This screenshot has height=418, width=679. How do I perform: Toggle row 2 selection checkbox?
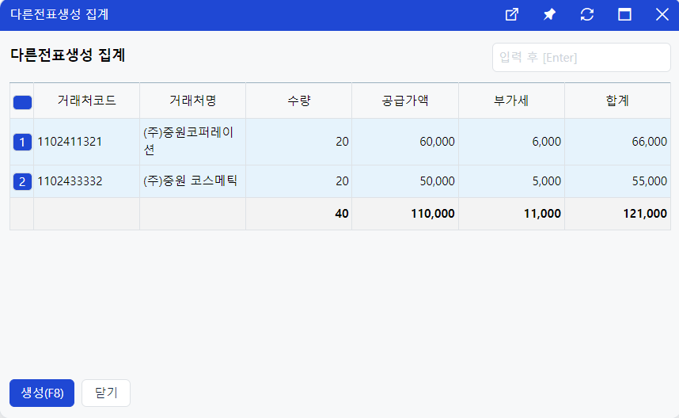(22, 181)
